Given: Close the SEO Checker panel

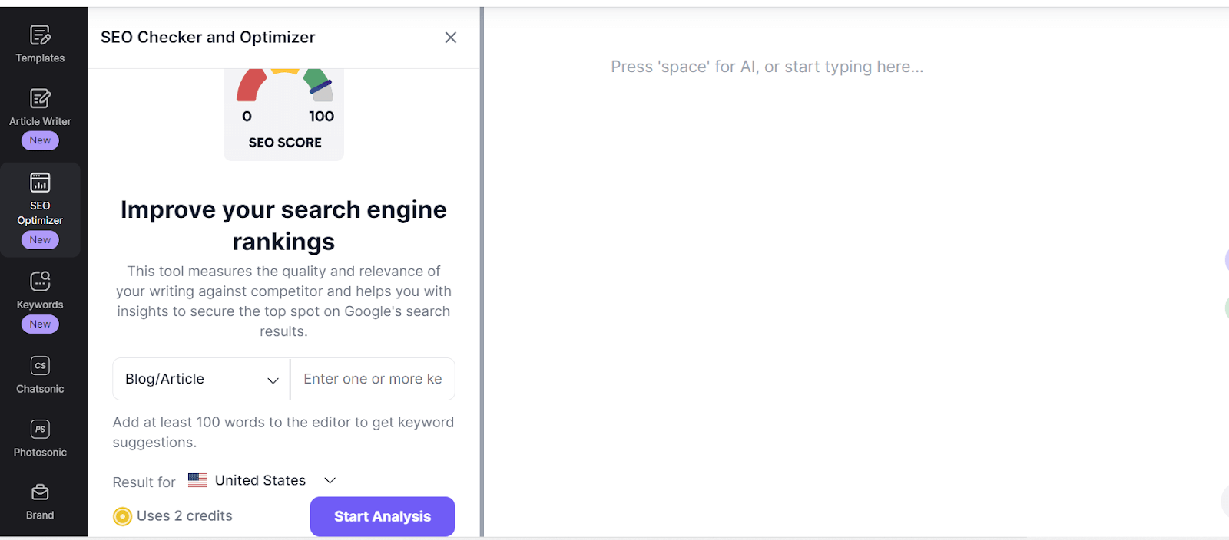Looking at the screenshot, I should tap(451, 38).
